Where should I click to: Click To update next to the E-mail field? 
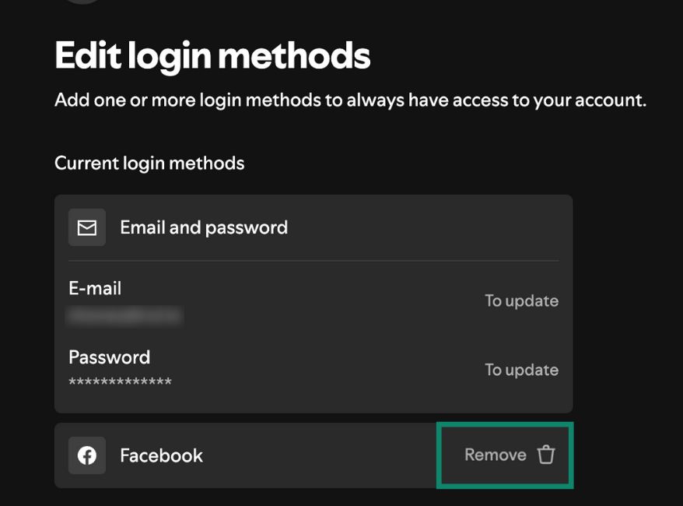click(x=521, y=300)
